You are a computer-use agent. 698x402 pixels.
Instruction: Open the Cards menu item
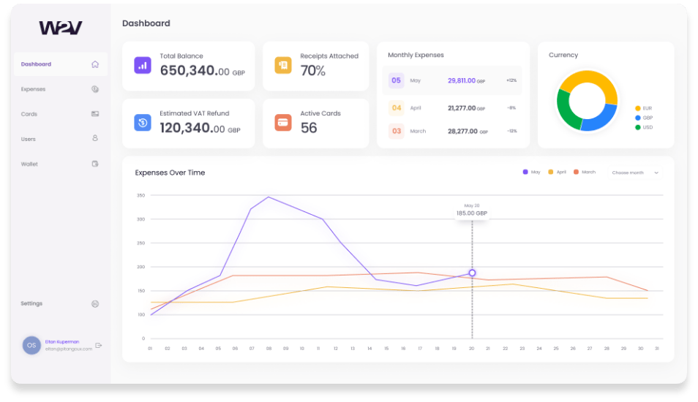(61, 114)
